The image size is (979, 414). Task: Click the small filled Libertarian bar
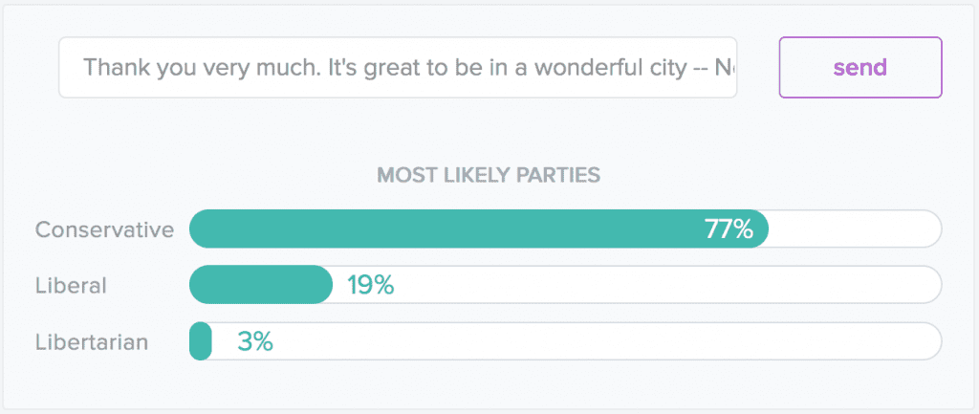point(201,341)
